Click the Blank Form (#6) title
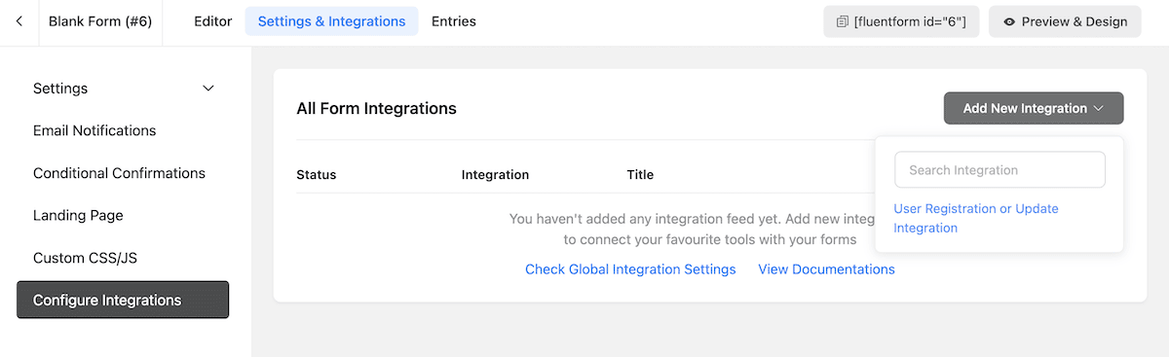 click(100, 21)
